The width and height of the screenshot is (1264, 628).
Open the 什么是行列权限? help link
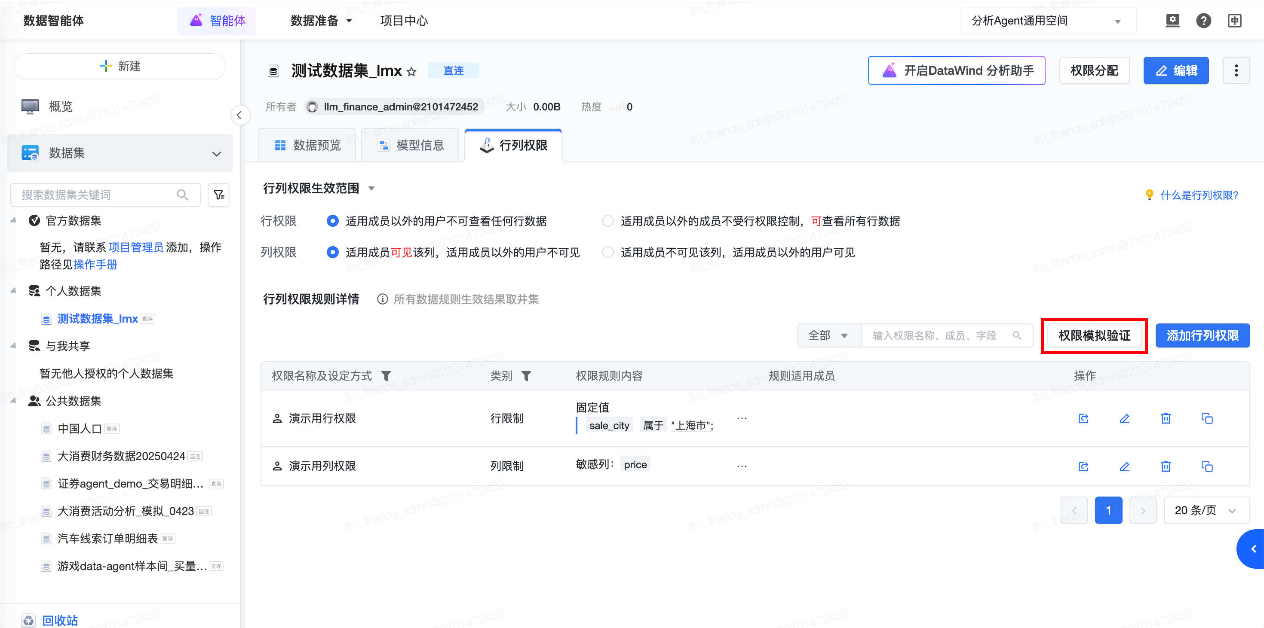click(1199, 195)
